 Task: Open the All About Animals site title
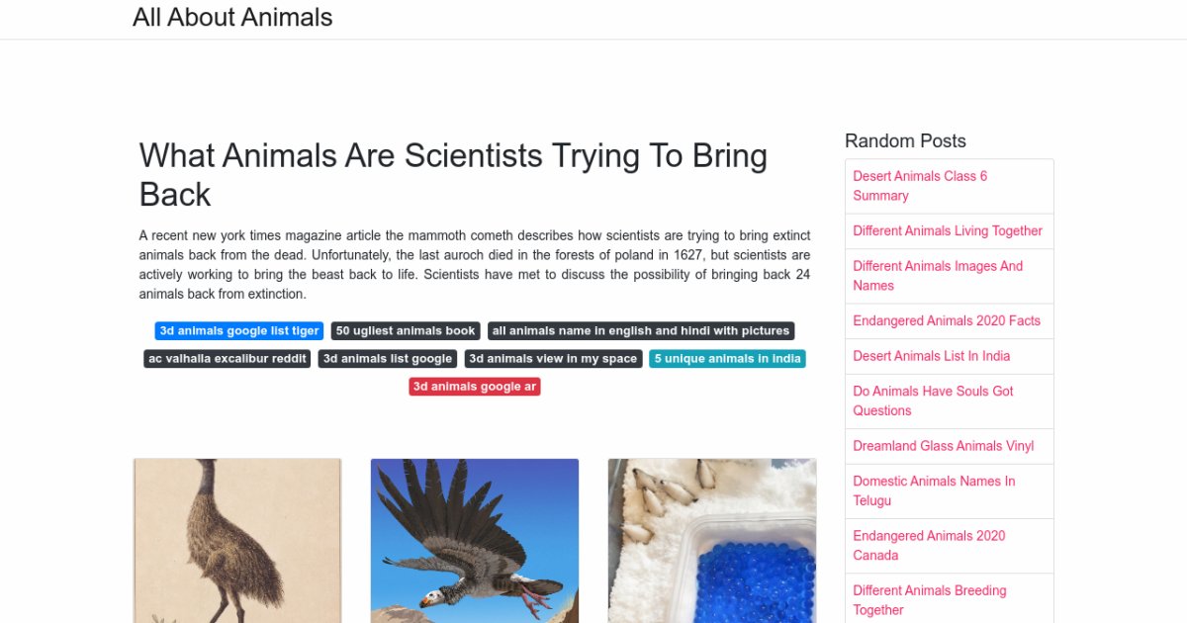[232, 18]
